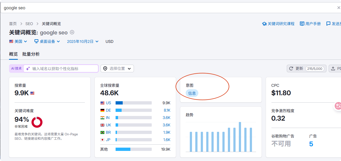Click the PDF export button
This screenshot has height=161, width=341.
[x=335, y=68]
